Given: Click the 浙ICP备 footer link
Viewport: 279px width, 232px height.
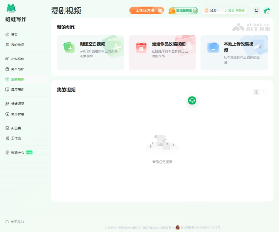Looking at the screenshot, I should click(158, 227).
